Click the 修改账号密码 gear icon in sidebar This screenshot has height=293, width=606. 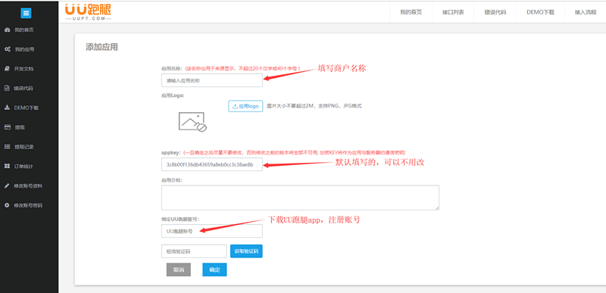click(x=7, y=205)
